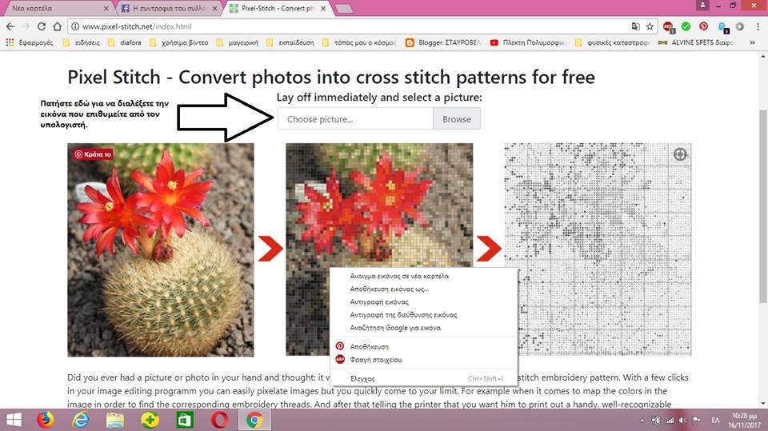The width and height of the screenshot is (768, 431).
Task: Open Chrome's three-dot menu
Action: (x=758, y=26)
